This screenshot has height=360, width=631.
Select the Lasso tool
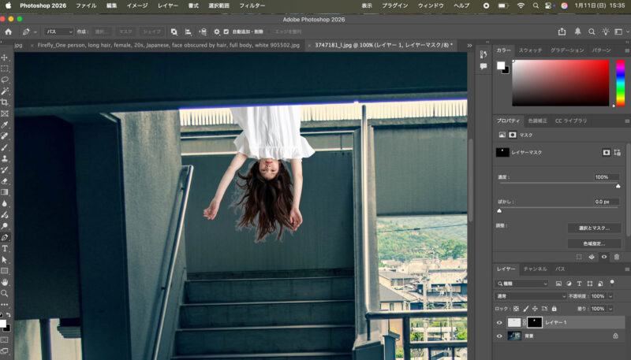click(x=5, y=80)
